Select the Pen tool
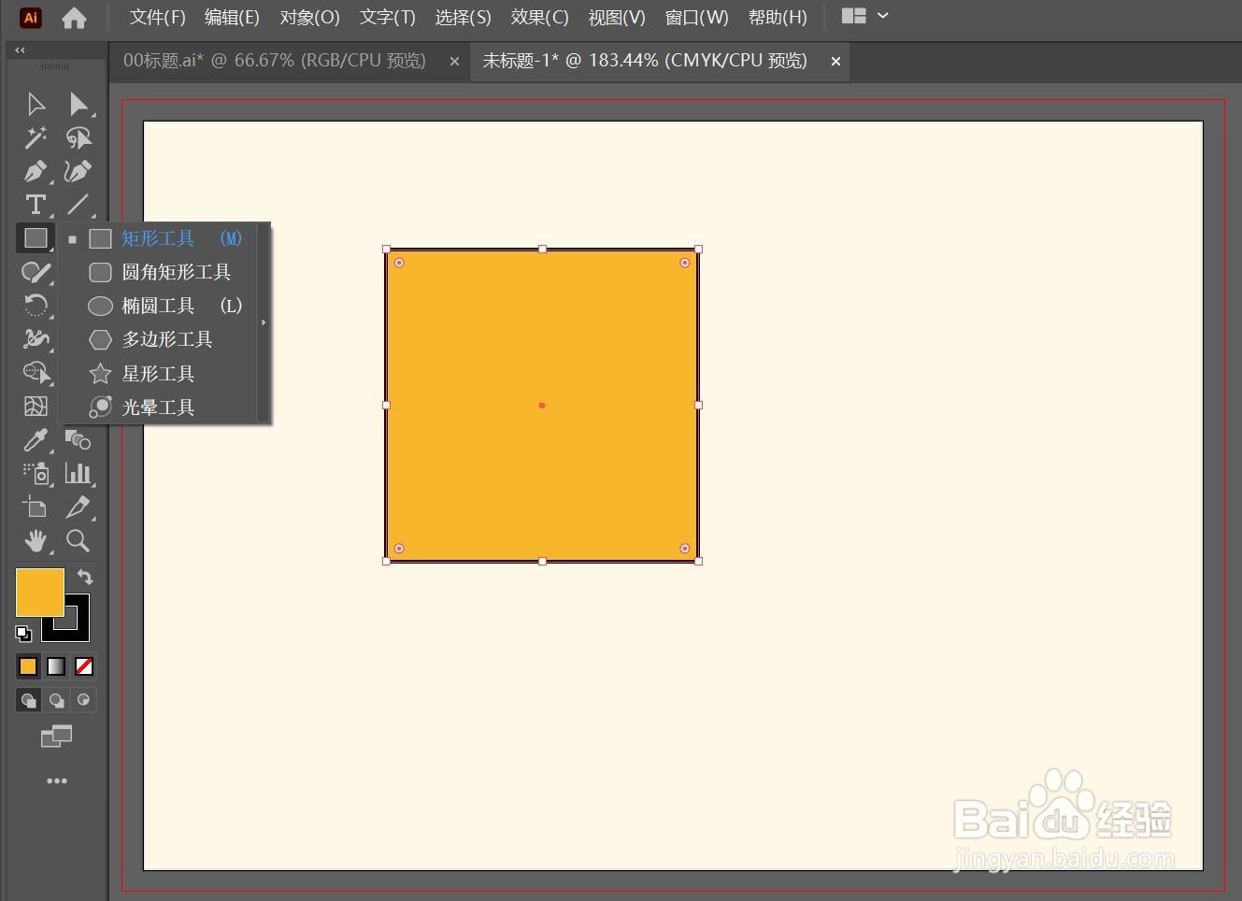The width and height of the screenshot is (1242, 901). pos(36,171)
